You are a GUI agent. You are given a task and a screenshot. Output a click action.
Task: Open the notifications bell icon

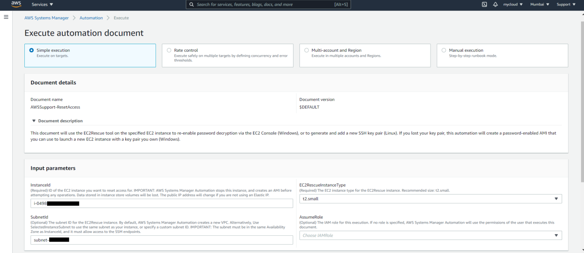495,5
